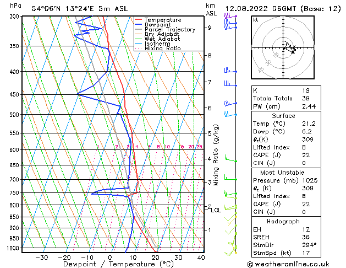Image resolution: width=346 pixels, height=268 pixels.
Task: Select the surface Temp value 21.2
Action: click(x=309, y=124)
